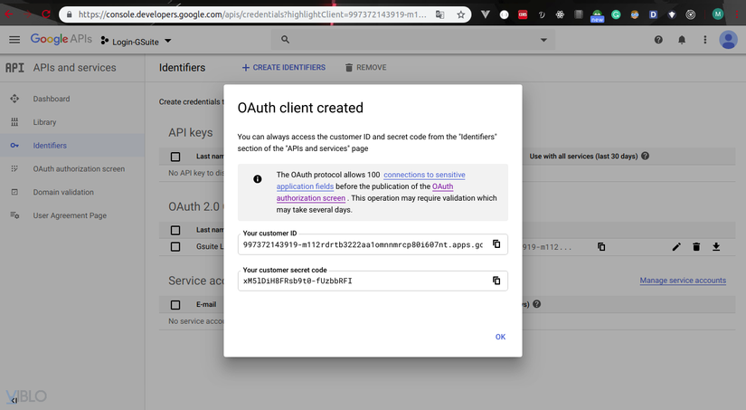
Task: Click the Grammarly extension icon
Action: pos(616,14)
